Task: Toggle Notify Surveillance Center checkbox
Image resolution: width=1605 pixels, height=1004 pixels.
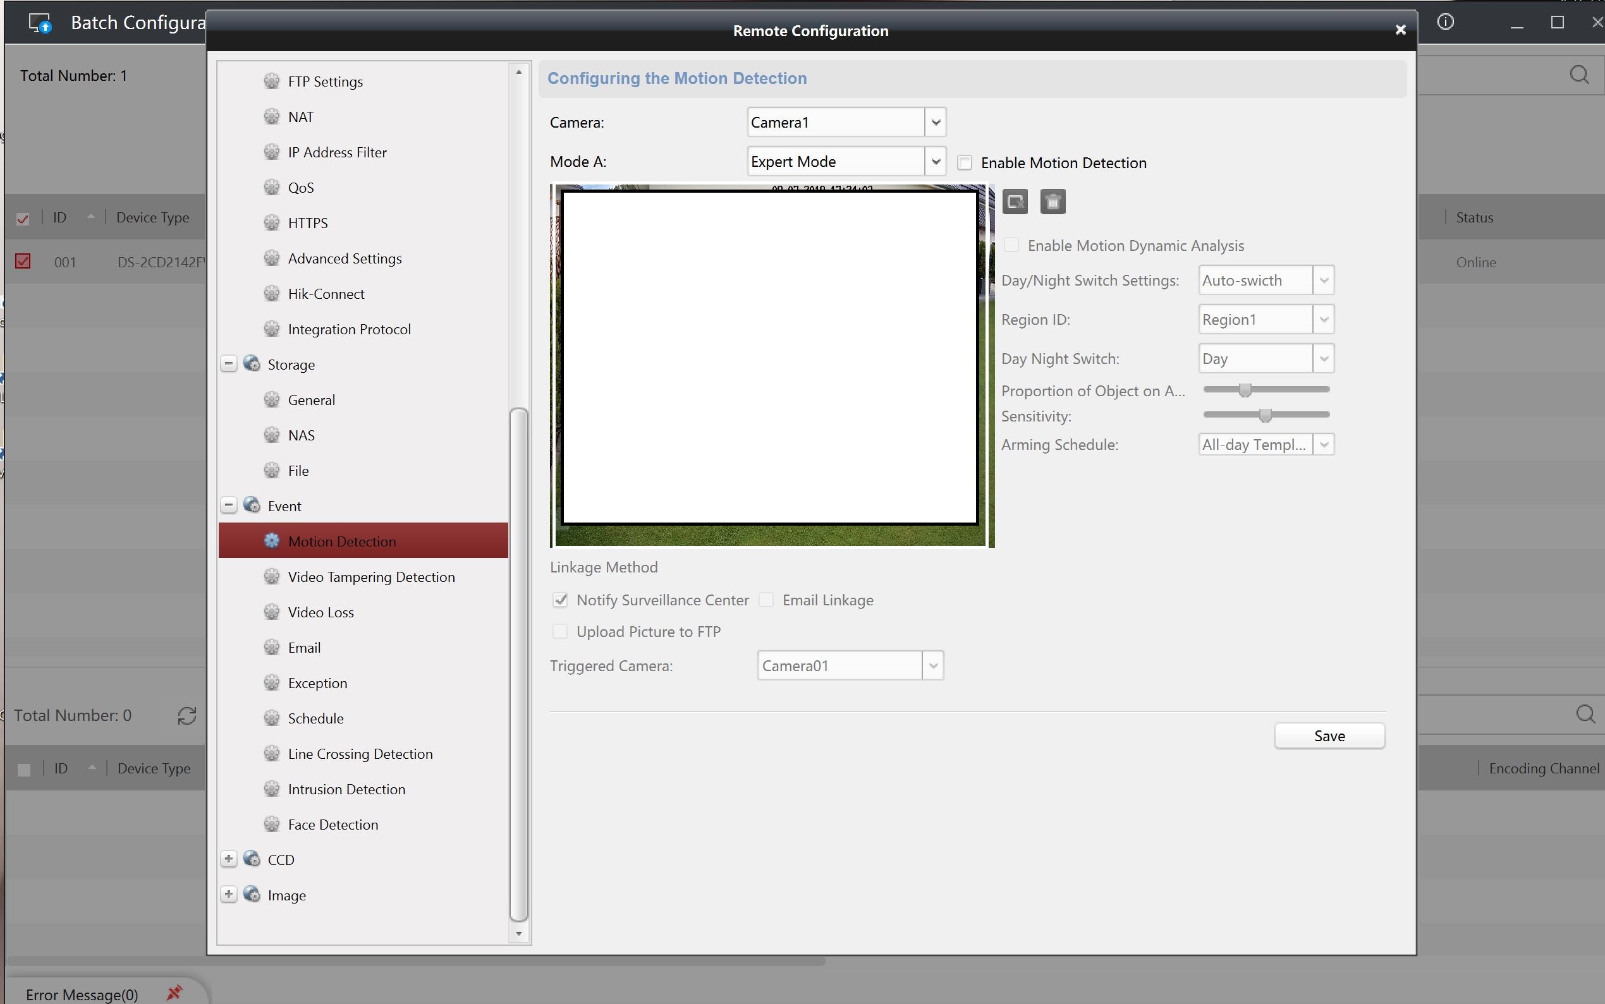Action: 560,600
